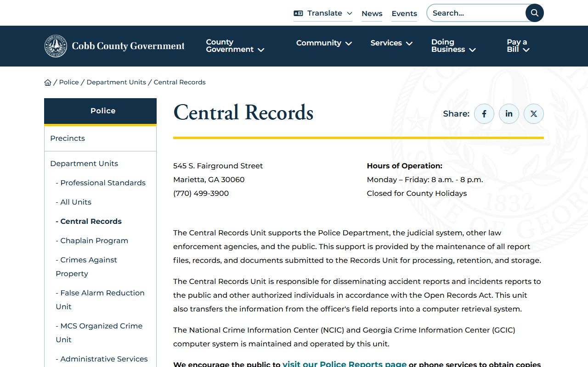
Task: Click the Translate language icon
Action: (x=298, y=13)
